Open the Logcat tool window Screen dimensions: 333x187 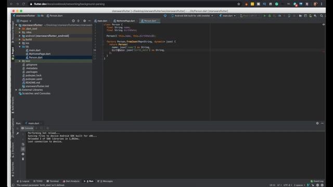point(23,181)
